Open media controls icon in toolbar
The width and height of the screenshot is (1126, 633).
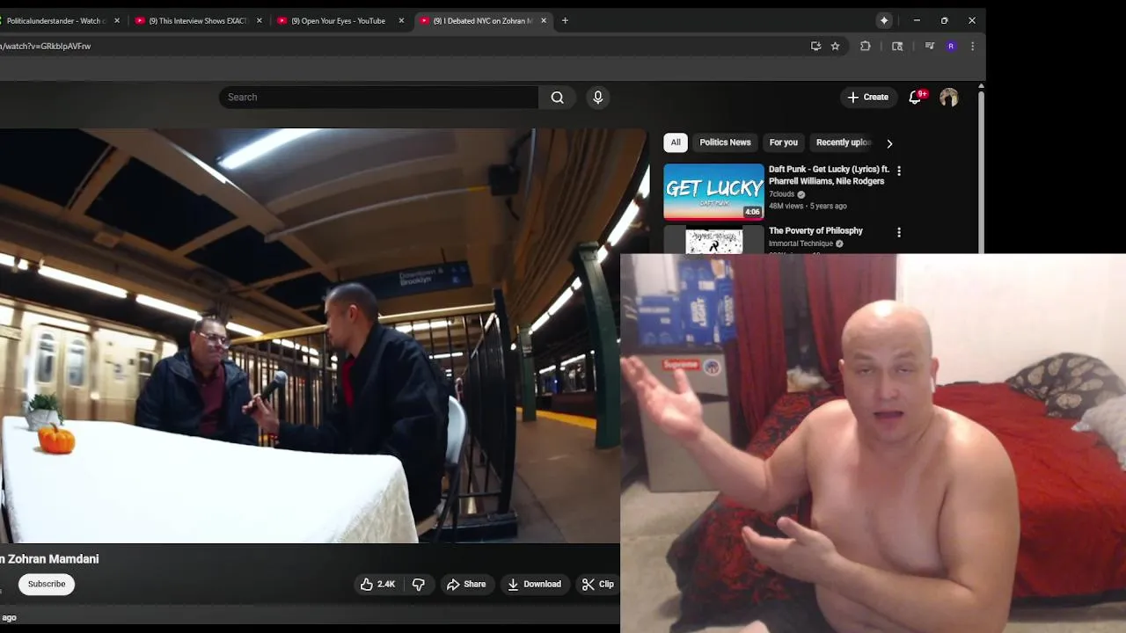pyautogui.click(x=929, y=46)
